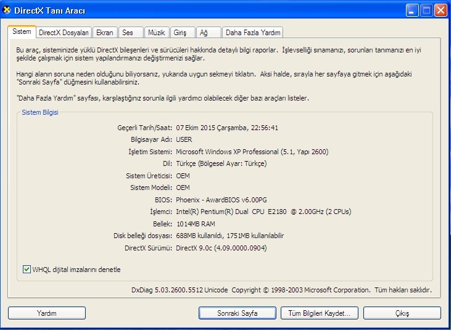Image resolution: width=451 pixels, height=330 pixels.
Task: Click Microsoft Windows XP Professional text
Action: click(x=252, y=152)
